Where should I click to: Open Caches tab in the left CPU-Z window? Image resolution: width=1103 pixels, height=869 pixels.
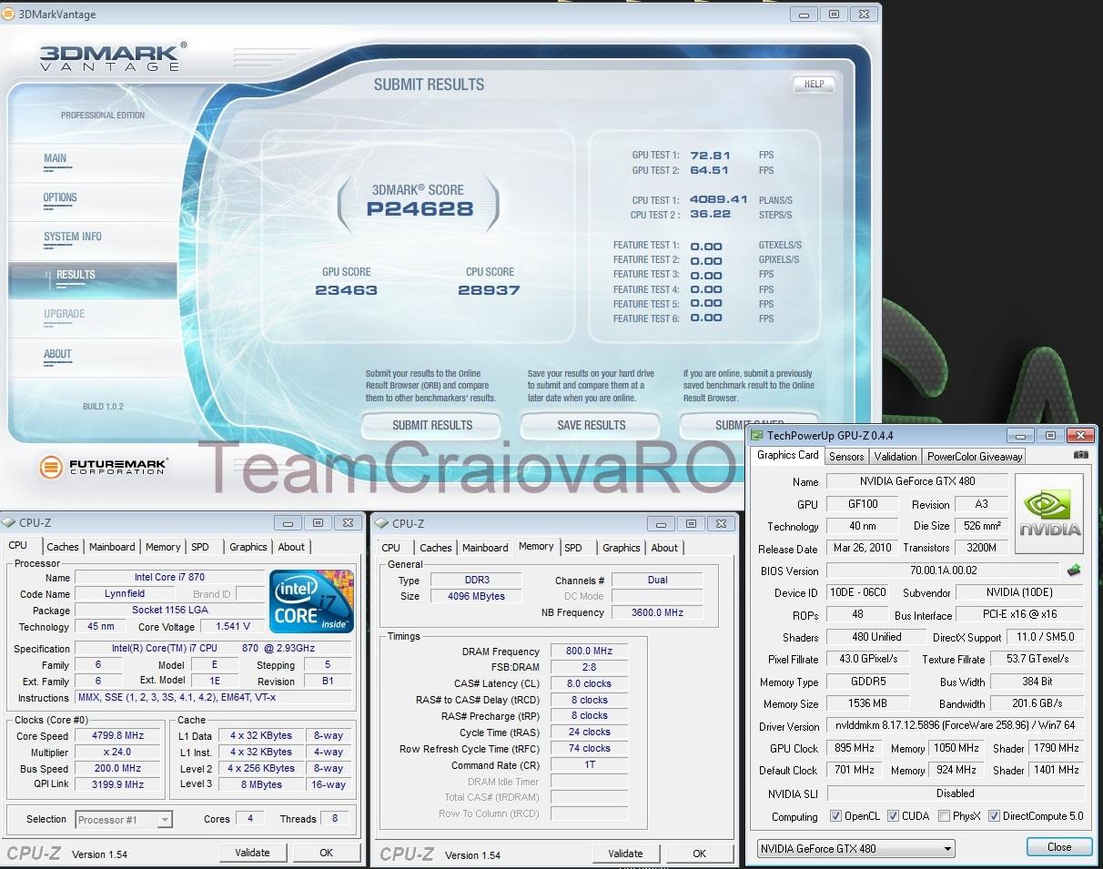tap(63, 547)
